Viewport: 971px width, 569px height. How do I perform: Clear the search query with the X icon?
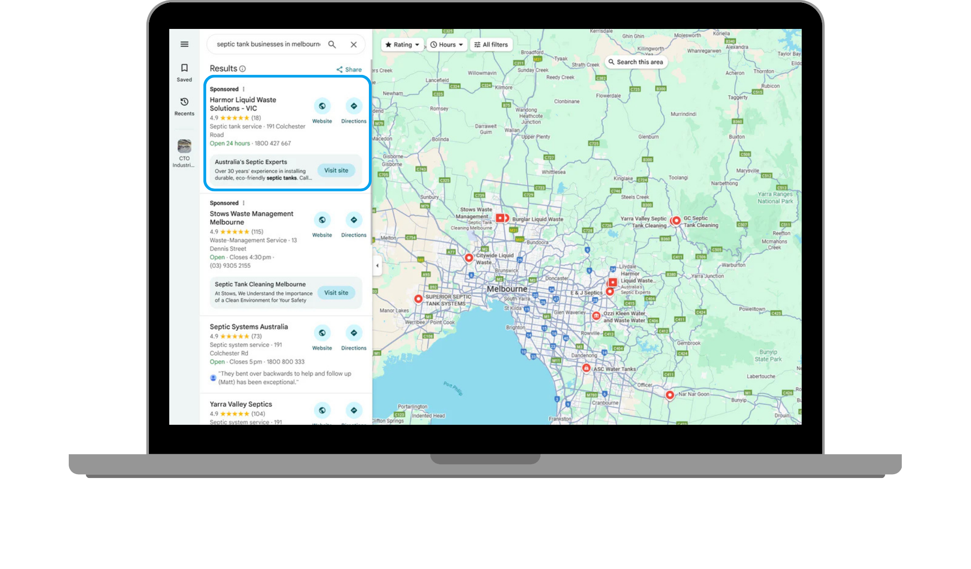(x=353, y=44)
